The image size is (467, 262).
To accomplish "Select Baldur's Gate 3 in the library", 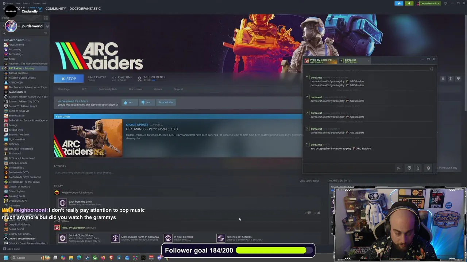I will click(17, 92).
